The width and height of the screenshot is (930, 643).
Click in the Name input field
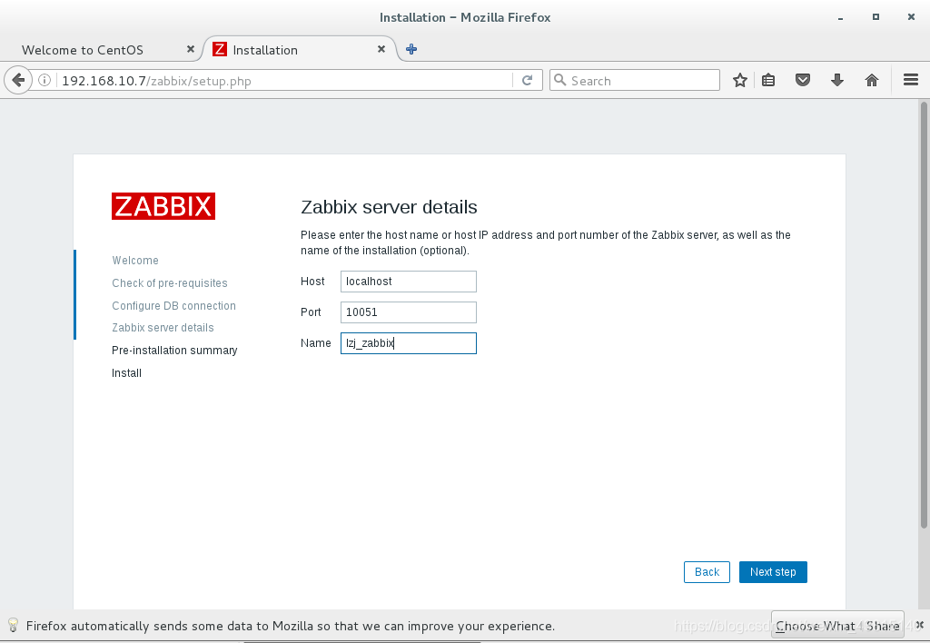click(408, 343)
